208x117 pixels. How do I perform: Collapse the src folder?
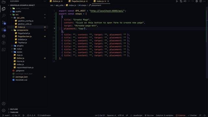pos(17,15)
